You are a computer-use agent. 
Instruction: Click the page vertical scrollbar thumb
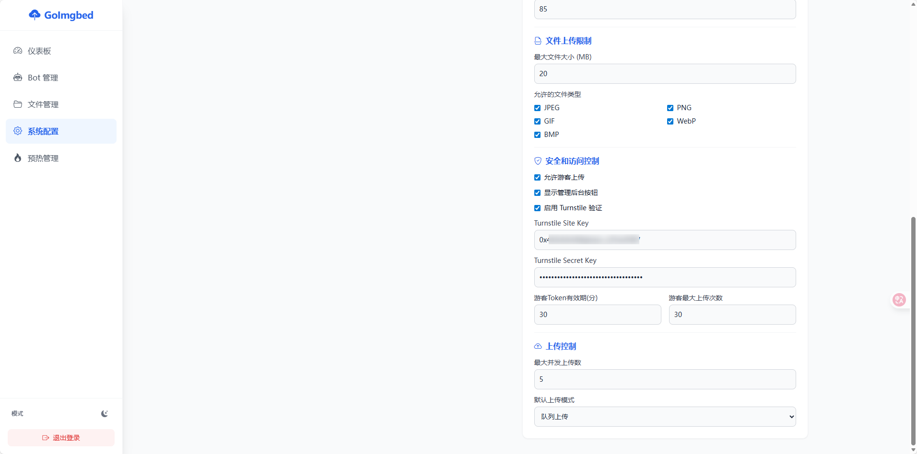coord(913,330)
